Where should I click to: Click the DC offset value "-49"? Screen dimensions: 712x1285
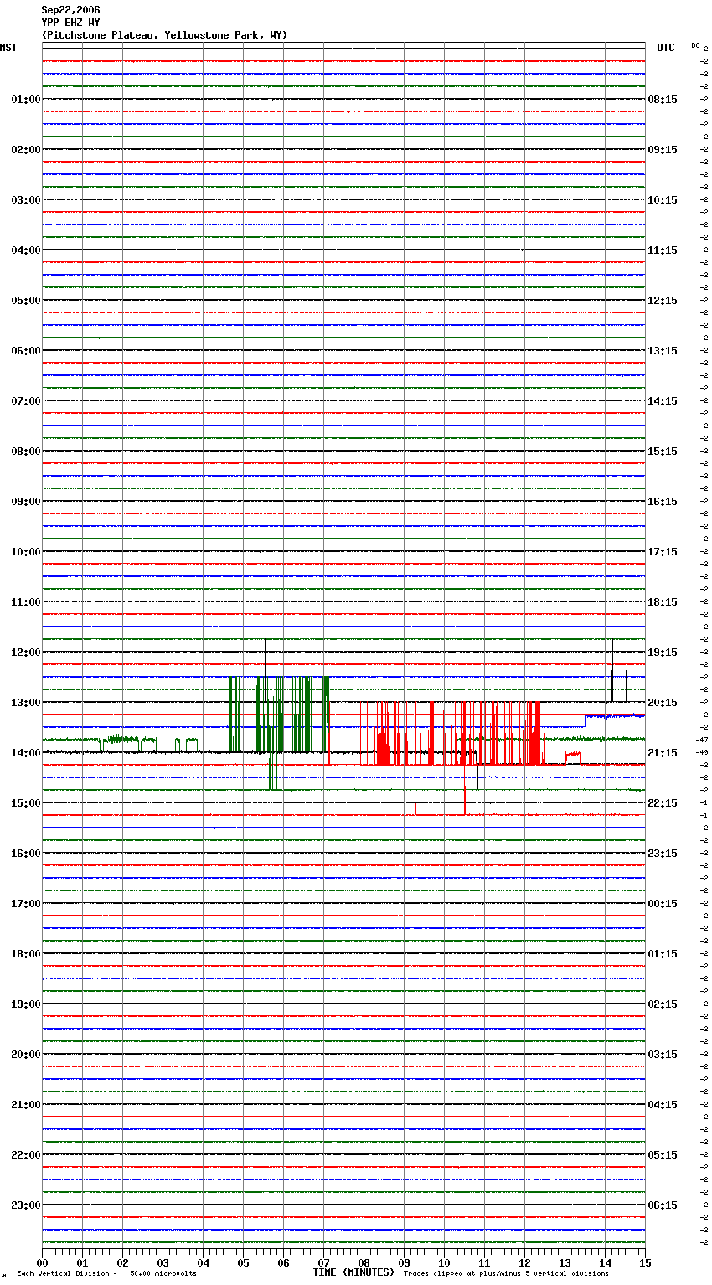click(x=702, y=753)
